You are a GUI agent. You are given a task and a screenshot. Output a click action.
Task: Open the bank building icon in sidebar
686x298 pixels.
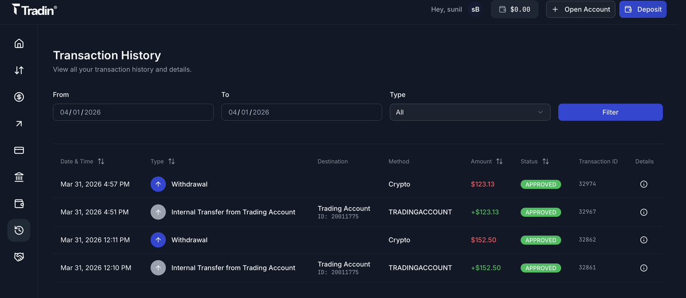click(x=19, y=177)
